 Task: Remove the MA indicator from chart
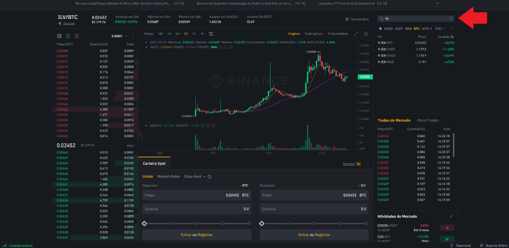click(x=231, y=47)
